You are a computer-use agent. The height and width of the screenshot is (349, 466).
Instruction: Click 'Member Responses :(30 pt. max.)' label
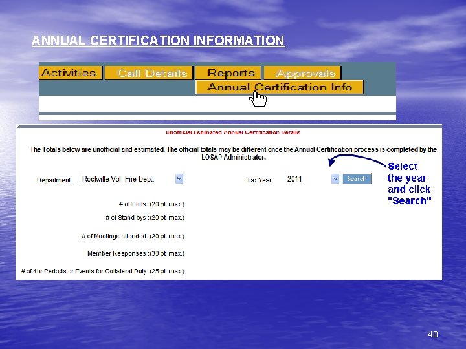[136, 253]
